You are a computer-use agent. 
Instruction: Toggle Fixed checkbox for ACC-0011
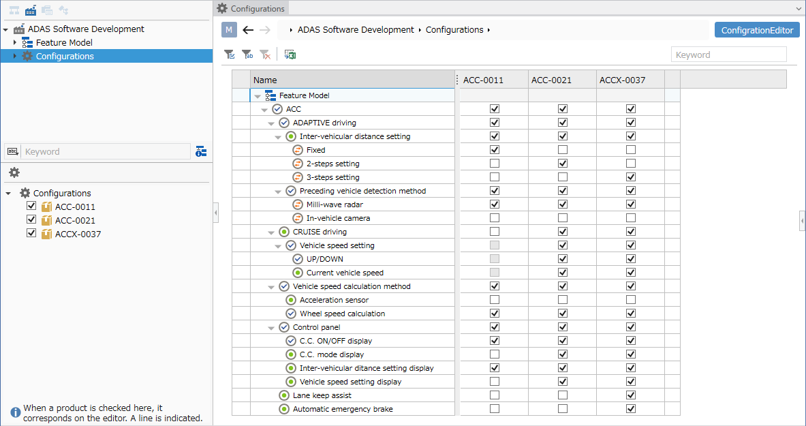495,150
